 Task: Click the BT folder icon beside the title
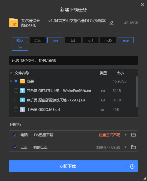click(x=13, y=23)
